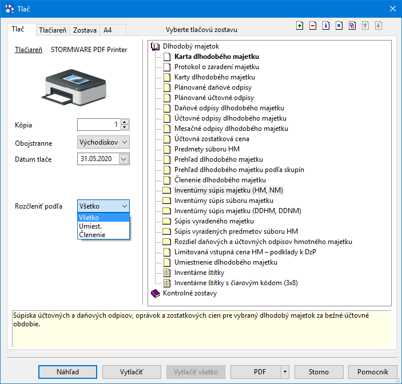
Task: Click the Tlačiareň link label
Action: tap(28, 50)
